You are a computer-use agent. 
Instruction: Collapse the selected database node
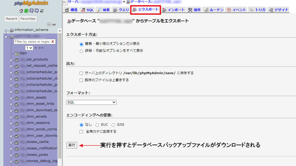point(6,37)
